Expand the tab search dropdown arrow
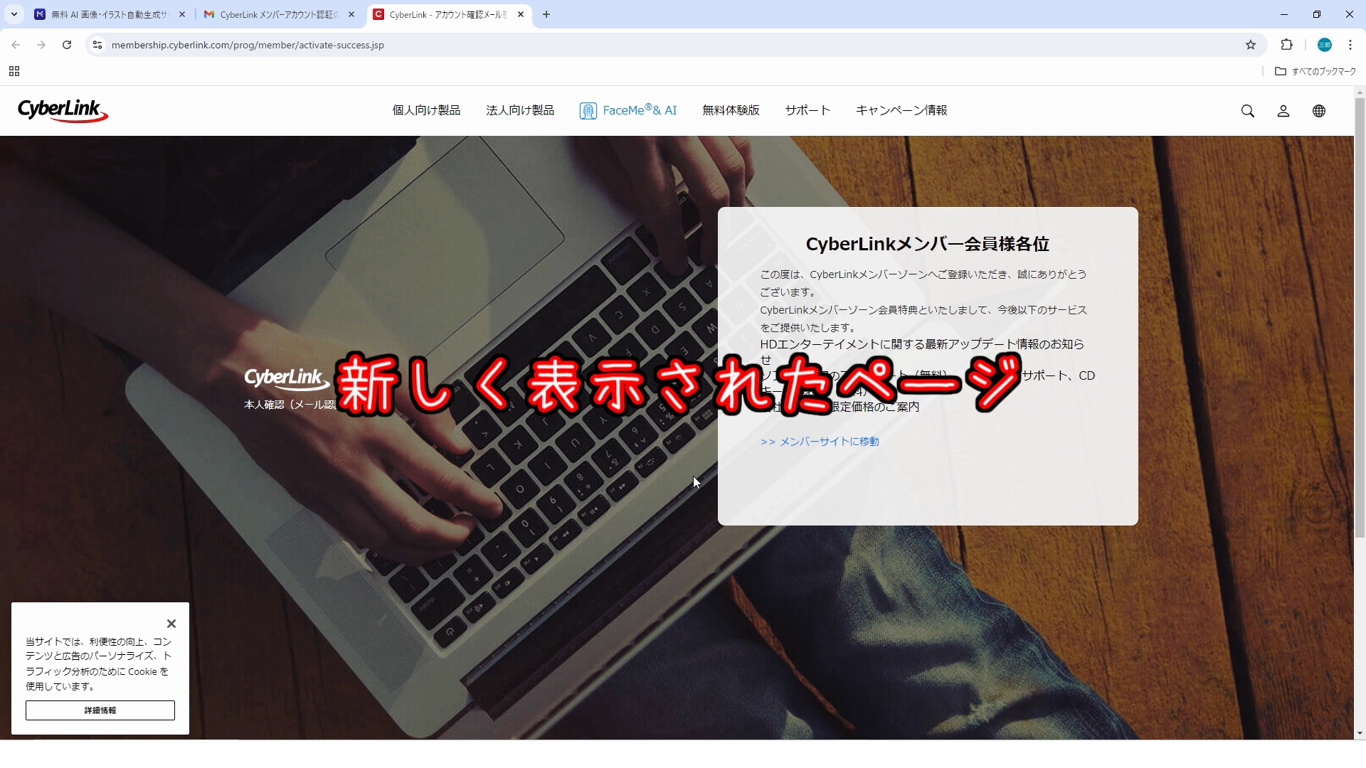 click(x=14, y=14)
